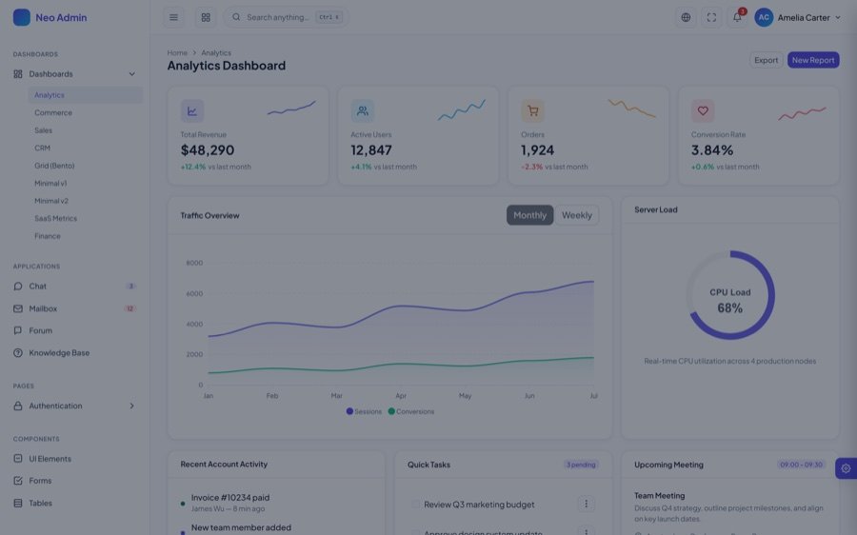Click the Neo Admin logo icon
The width and height of the screenshot is (857, 535).
[x=21, y=17]
